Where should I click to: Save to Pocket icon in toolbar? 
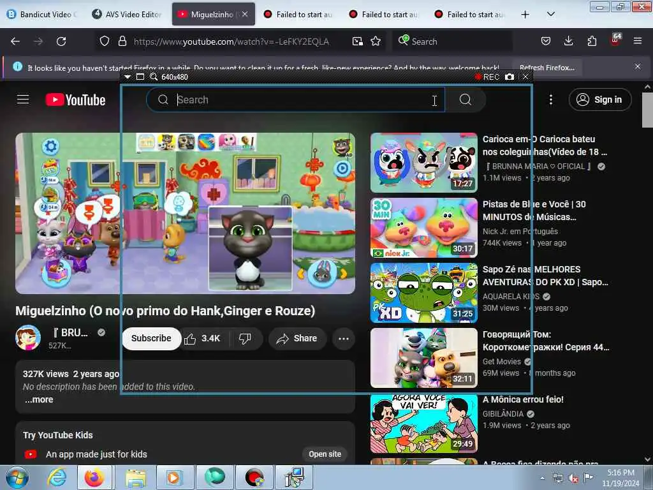click(x=546, y=41)
